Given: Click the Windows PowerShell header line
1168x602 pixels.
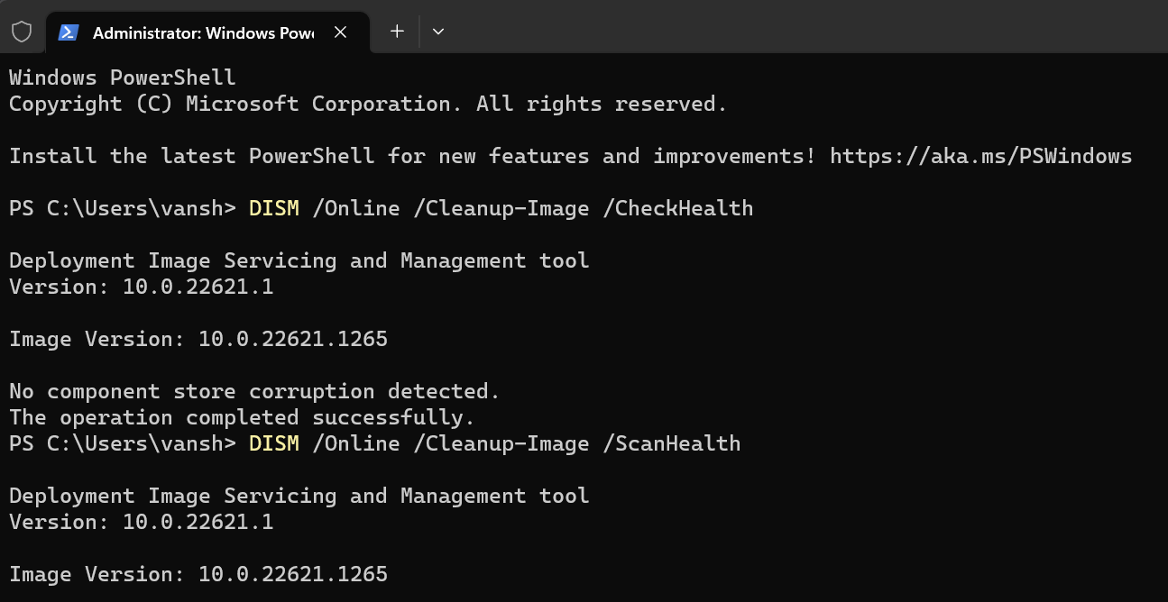Looking at the screenshot, I should (123, 78).
